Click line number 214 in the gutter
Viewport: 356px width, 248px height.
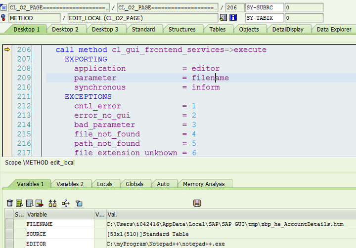click(24, 124)
